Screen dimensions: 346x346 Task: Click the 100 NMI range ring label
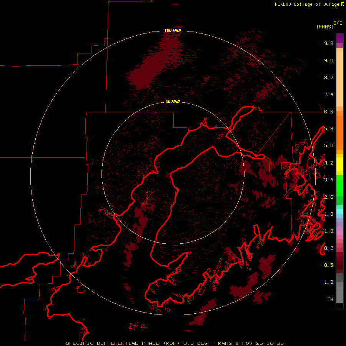click(x=173, y=30)
